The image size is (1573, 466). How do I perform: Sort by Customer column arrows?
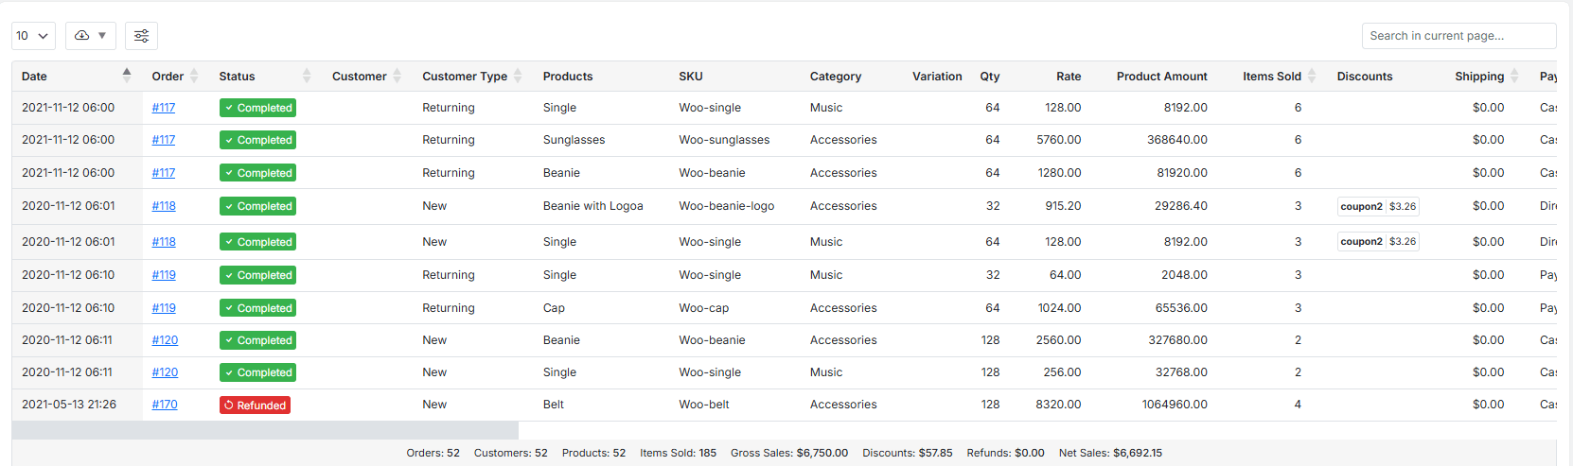(398, 76)
